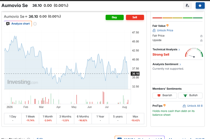Expand Analysts Sentiment via chevron
The height and width of the screenshot is (139, 210).
coord(180,64)
